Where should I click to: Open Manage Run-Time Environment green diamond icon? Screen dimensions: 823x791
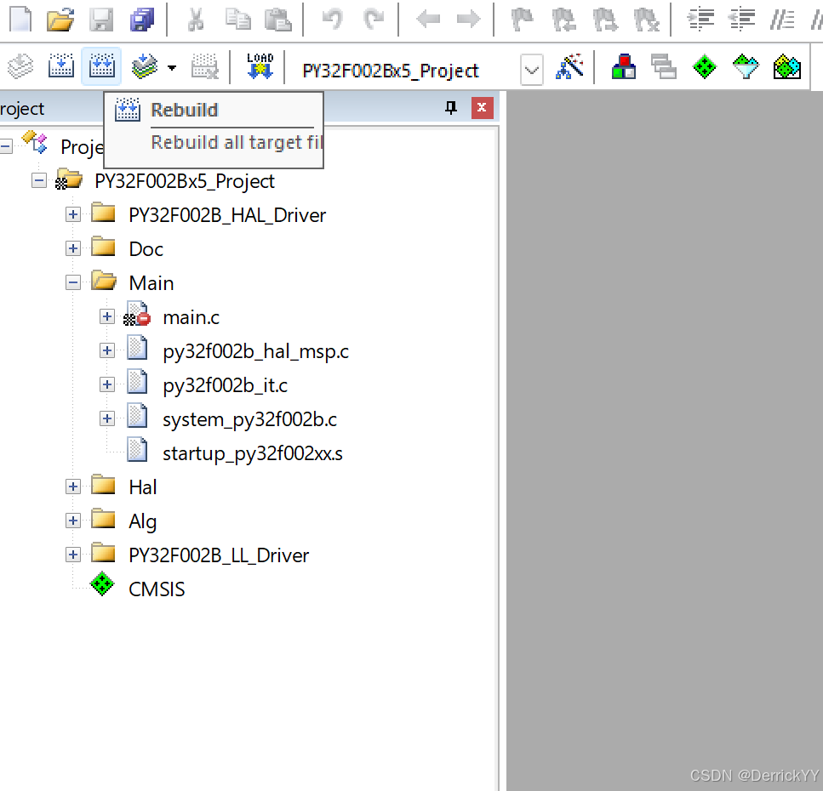pyautogui.click(x=705, y=66)
